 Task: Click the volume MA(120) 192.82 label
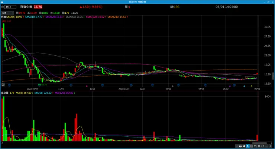tap(65, 93)
